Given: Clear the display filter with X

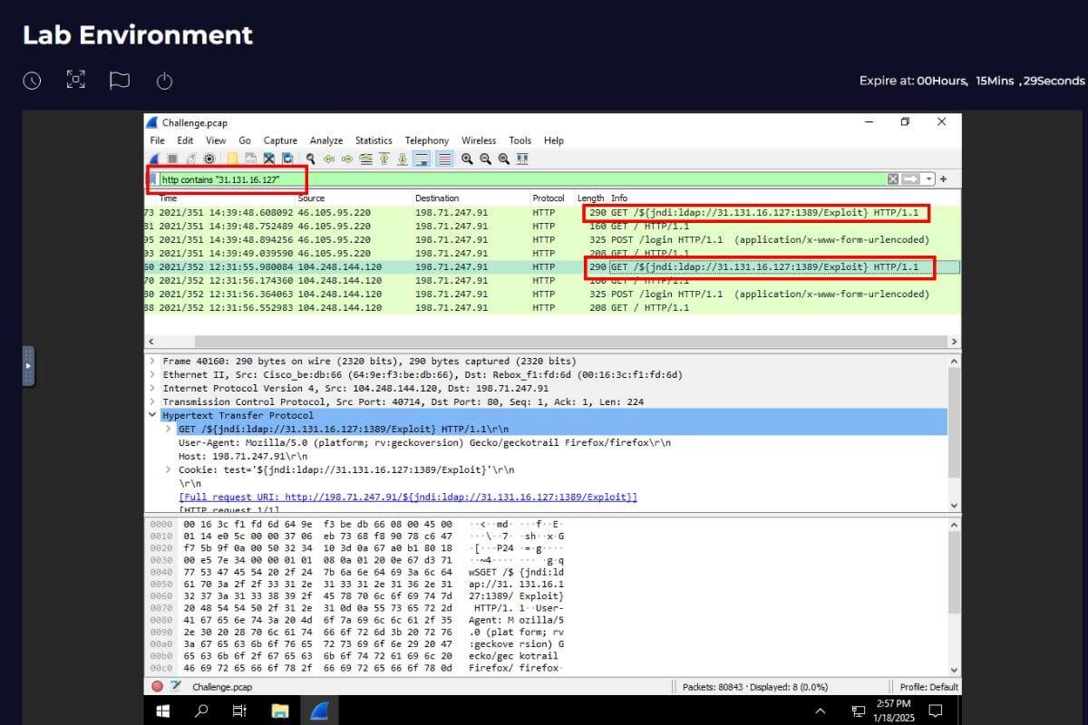Looking at the screenshot, I should coord(893,179).
